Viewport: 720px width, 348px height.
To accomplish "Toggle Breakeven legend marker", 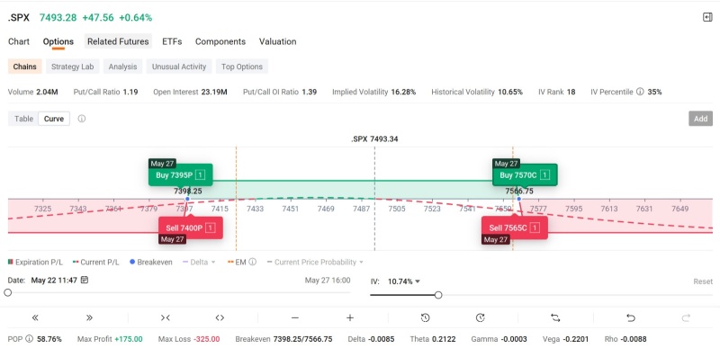I will (x=151, y=263).
